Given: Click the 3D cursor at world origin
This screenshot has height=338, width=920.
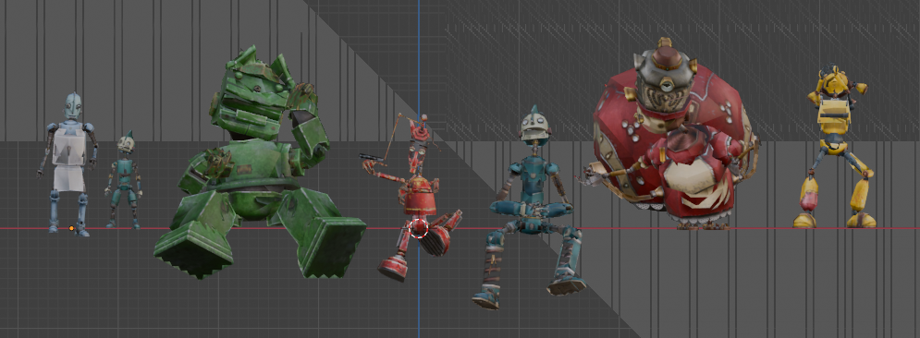Looking at the screenshot, I should coord(418,228).
